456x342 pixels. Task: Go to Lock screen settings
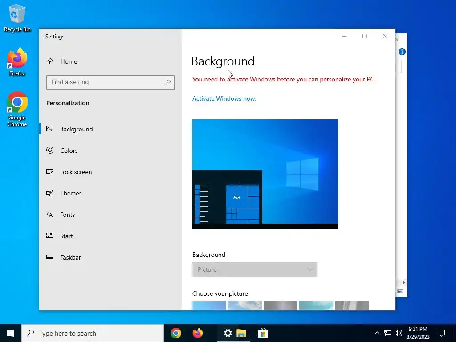click(110, 172)
